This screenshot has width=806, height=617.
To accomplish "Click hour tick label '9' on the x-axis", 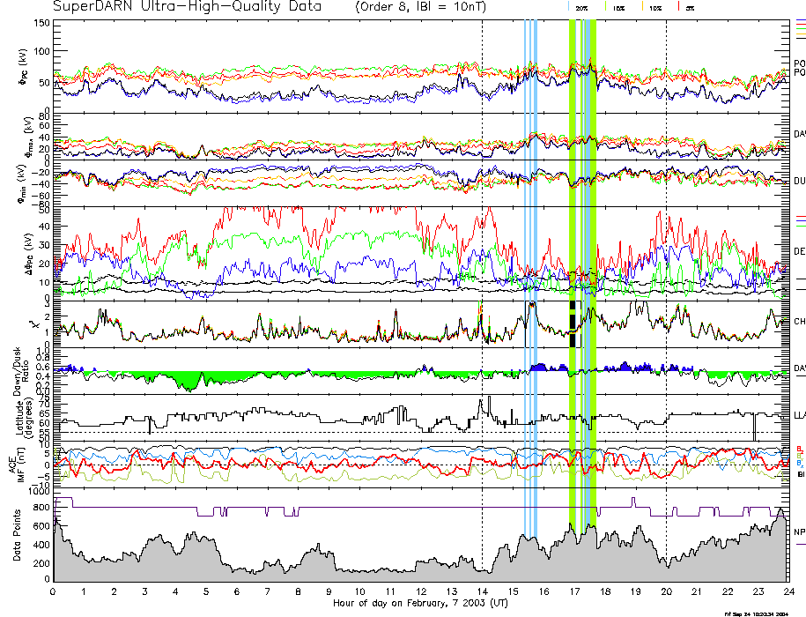I will click(329, 591).
